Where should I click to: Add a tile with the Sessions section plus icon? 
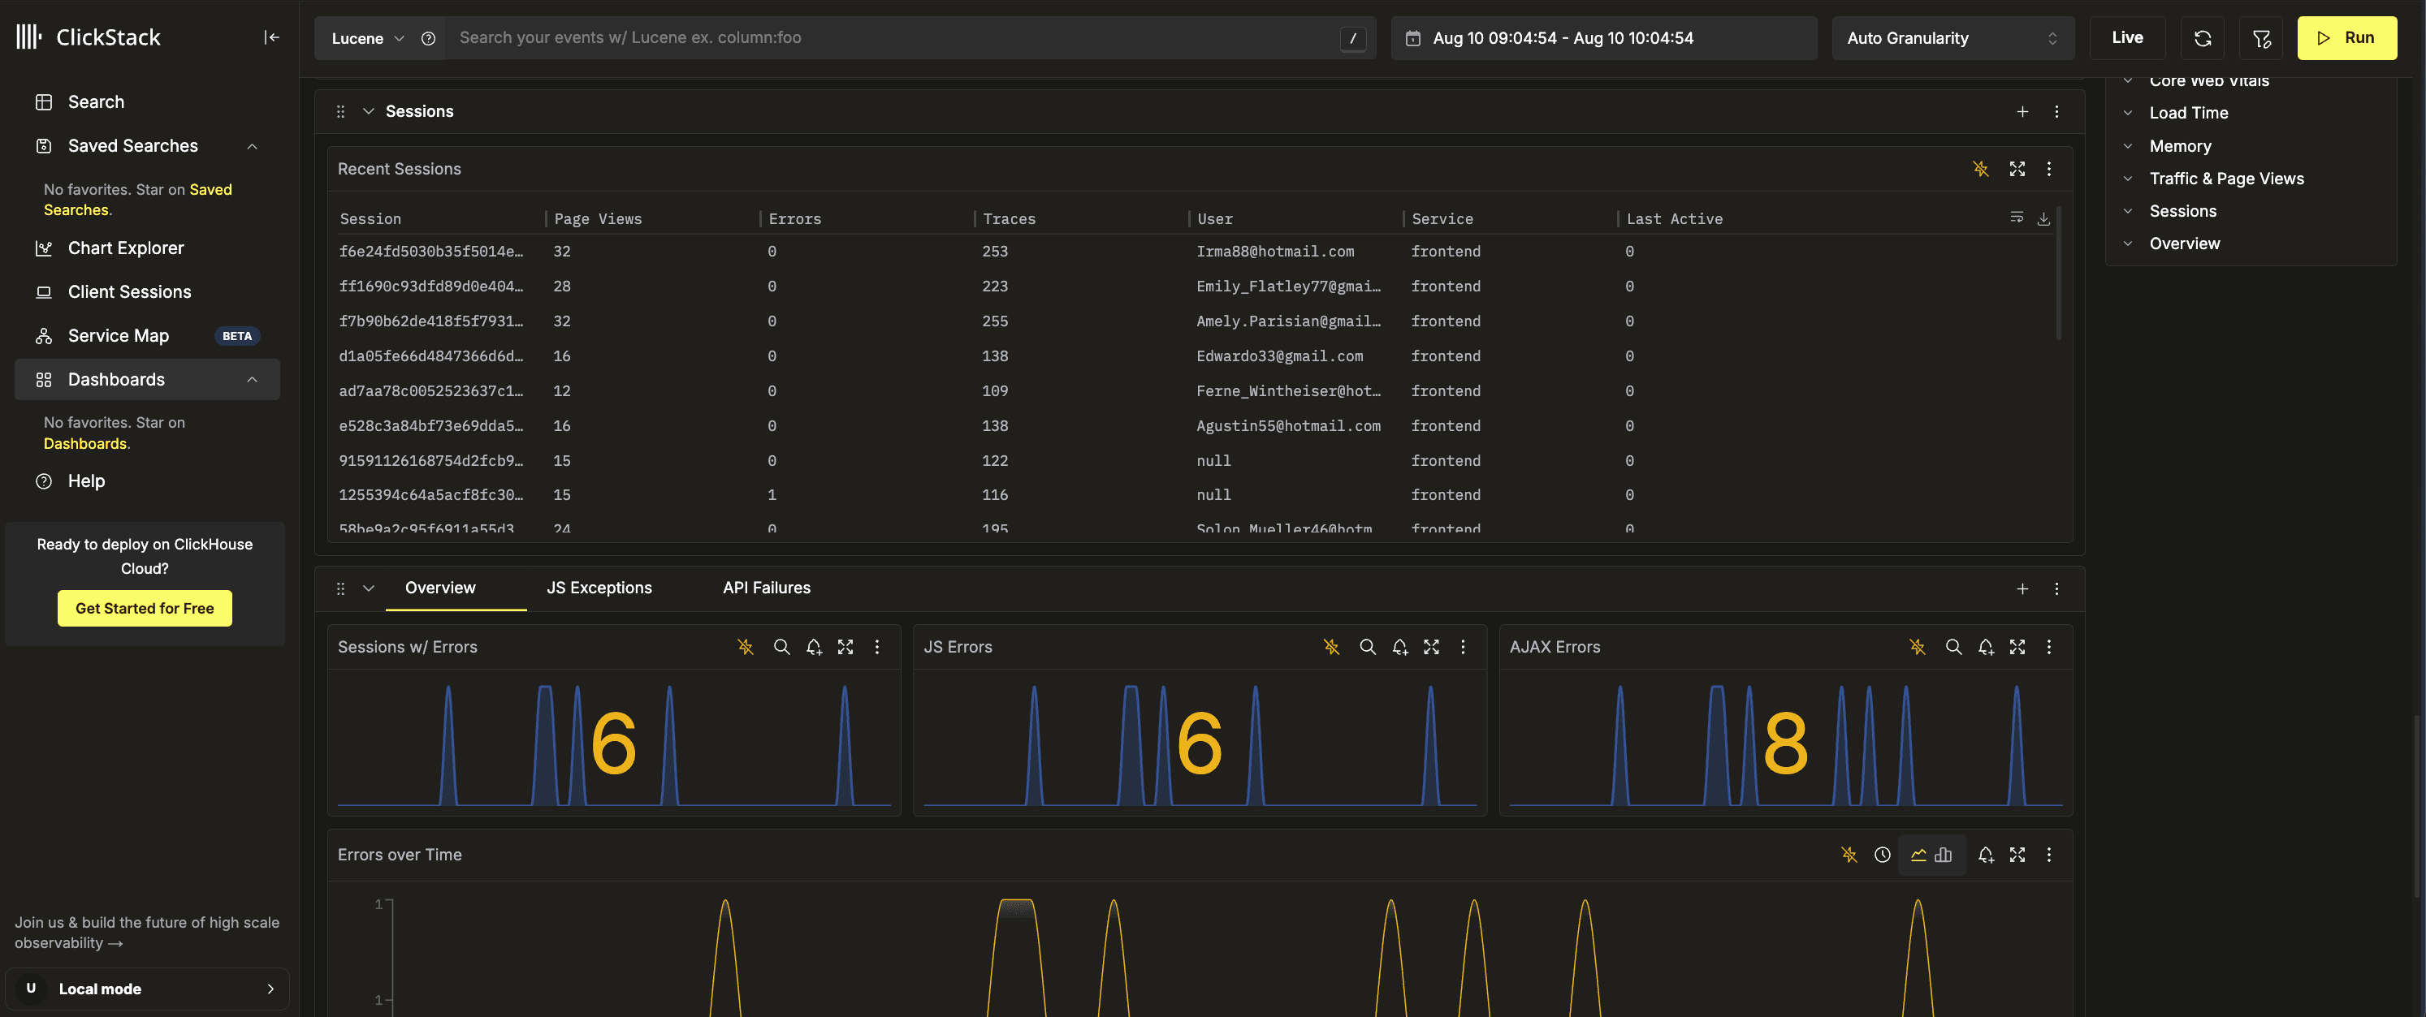[2023, 112]
